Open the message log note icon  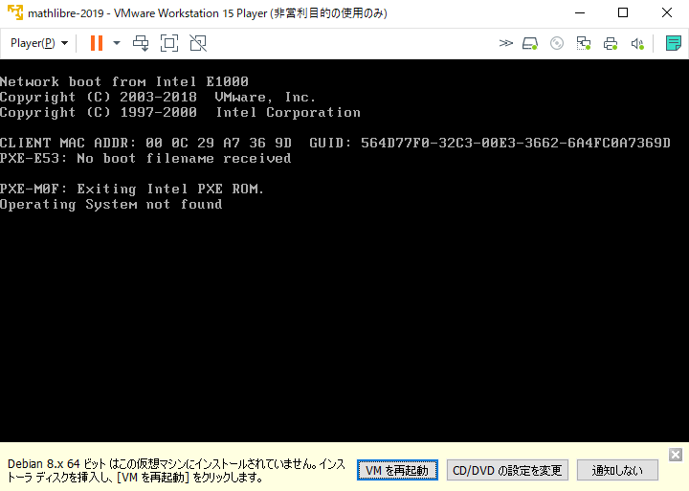coord(673,43)
